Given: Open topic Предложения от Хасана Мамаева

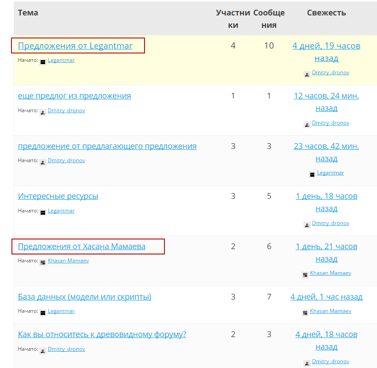Looking at the screenshot, I should pyautogui.click(x=81, y=247).
